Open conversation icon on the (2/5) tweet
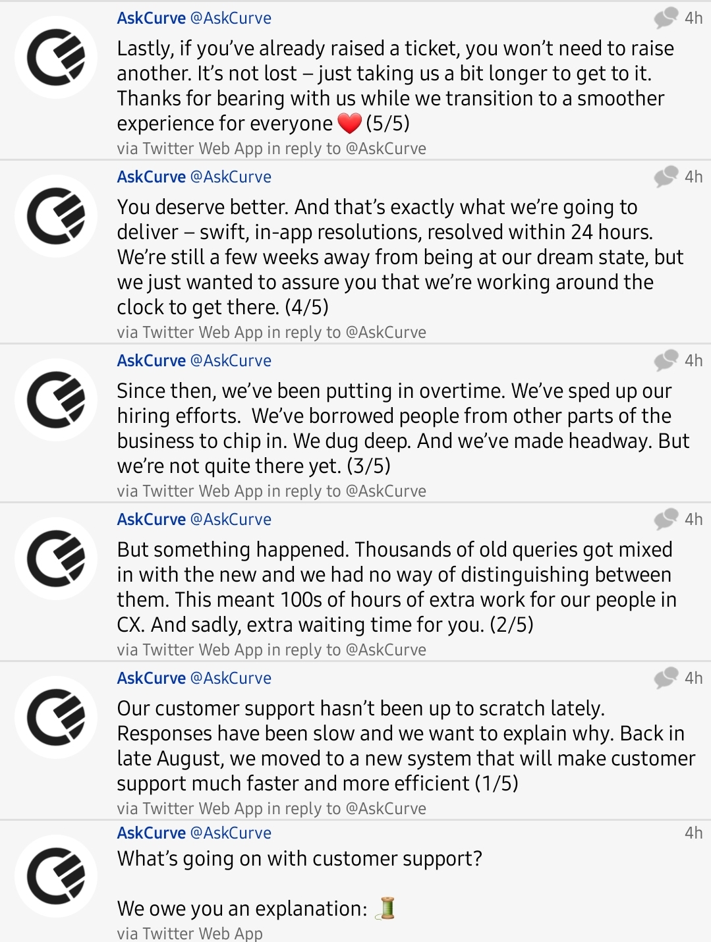Image resolution: width=711 pixels, height=942 pixels. (666, 519)
